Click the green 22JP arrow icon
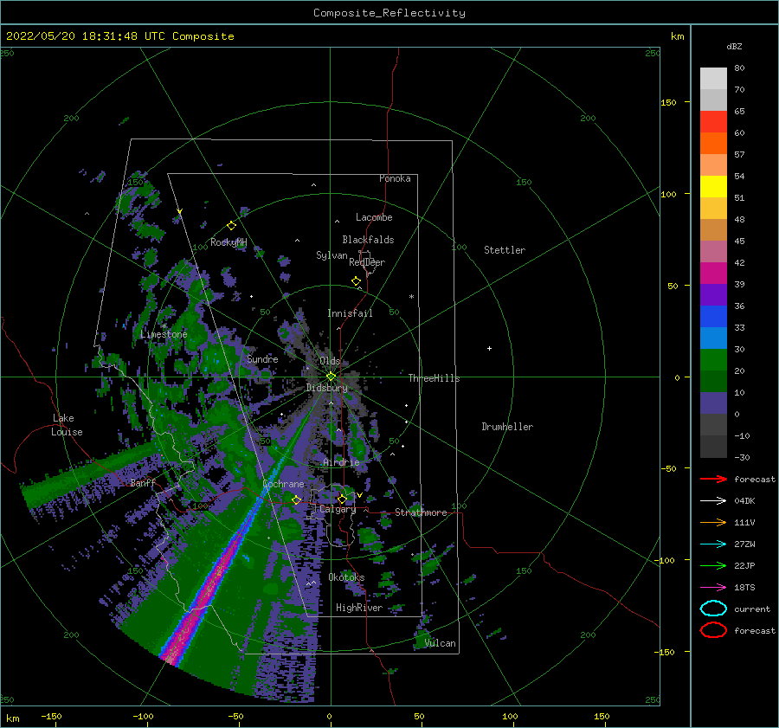The height and width of the screenshot is (728, 779). click(713, 565)
